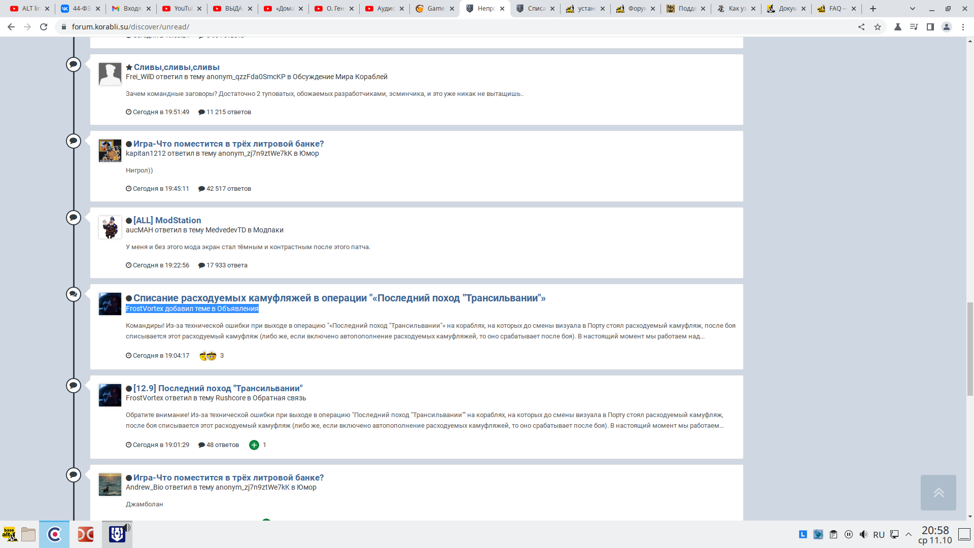Open Andrew_Bio avatar image
The width and height of the screenshot is (974, 548).
pyautogui.click(x=110, y=485)
